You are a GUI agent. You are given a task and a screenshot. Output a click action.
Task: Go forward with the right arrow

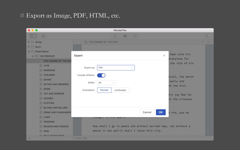point(81,42)
